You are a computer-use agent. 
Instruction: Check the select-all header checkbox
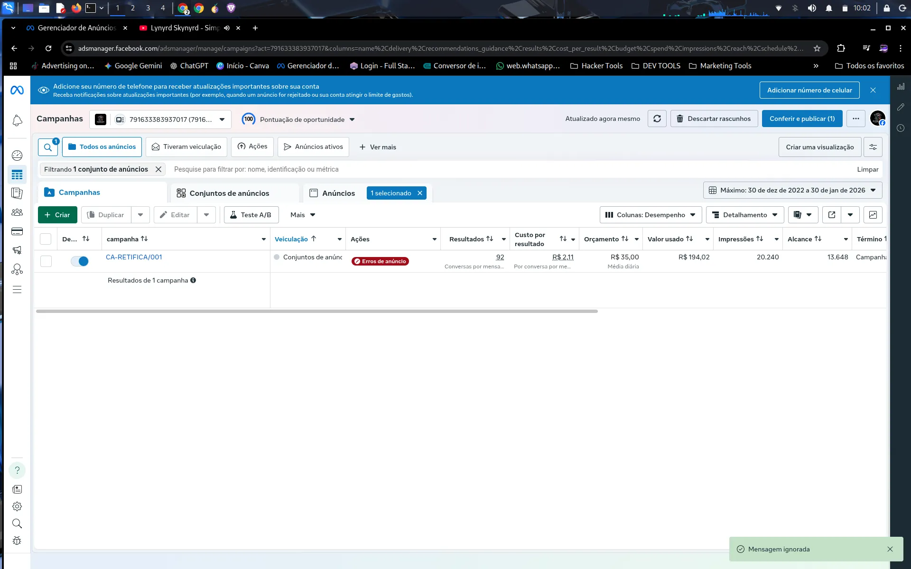[46, 239]
